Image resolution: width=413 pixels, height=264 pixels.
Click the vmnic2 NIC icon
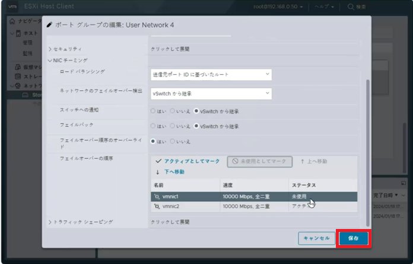157,206
